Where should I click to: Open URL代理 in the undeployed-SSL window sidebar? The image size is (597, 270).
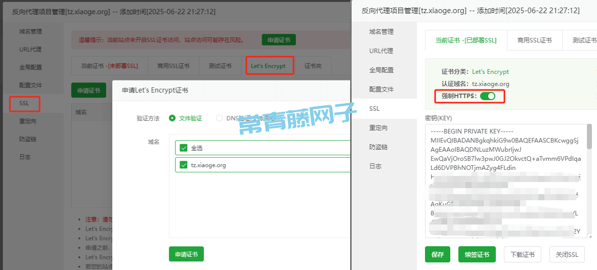(x=30, y=50)
